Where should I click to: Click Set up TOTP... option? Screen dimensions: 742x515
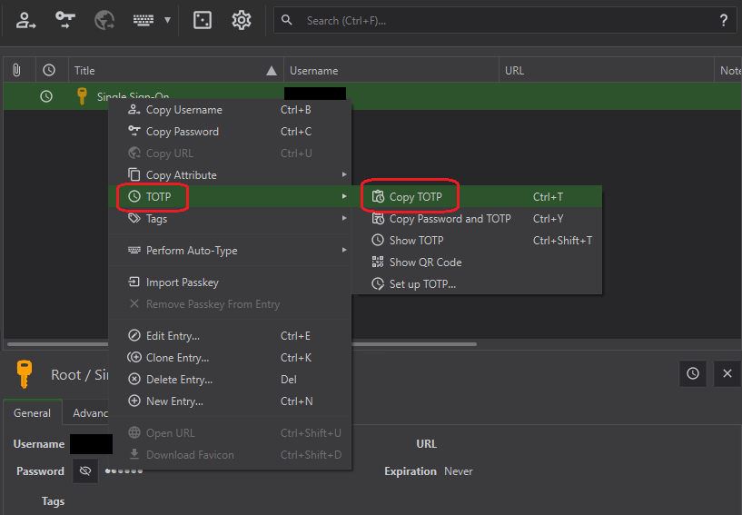click(x=477, y=284)
